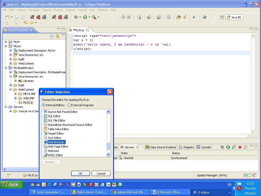Open the Source menu

point(21,10)
